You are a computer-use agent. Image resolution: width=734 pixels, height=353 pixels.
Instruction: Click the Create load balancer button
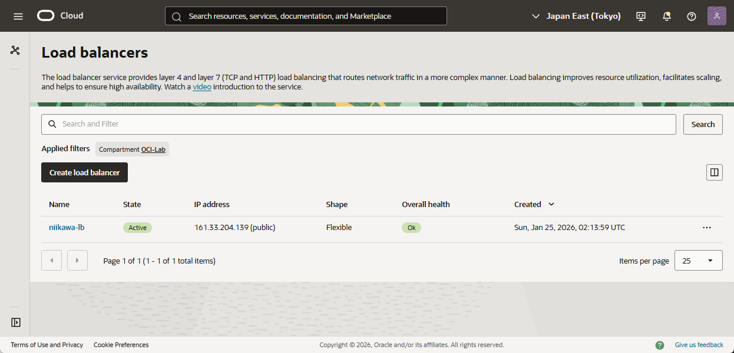coord(84,172)
